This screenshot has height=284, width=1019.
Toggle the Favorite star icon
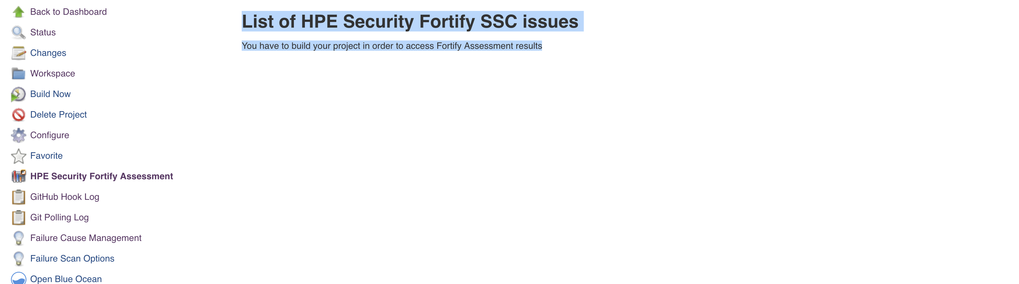(x=18, y=156)
